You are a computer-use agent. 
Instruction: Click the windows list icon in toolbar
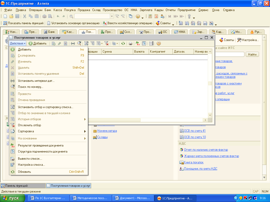pos(131,16)
